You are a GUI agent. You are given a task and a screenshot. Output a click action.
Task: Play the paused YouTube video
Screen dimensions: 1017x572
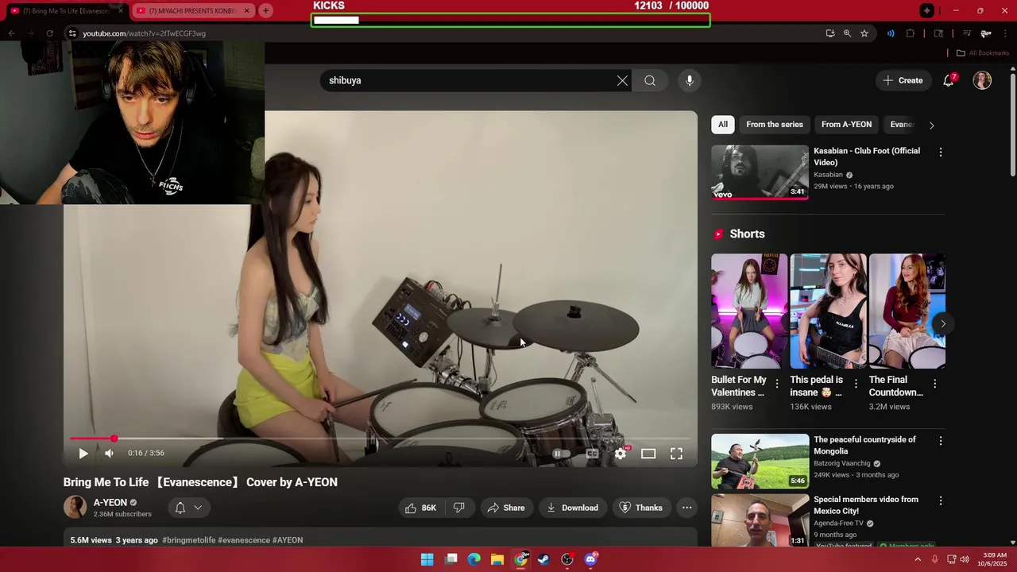point(83,454)
